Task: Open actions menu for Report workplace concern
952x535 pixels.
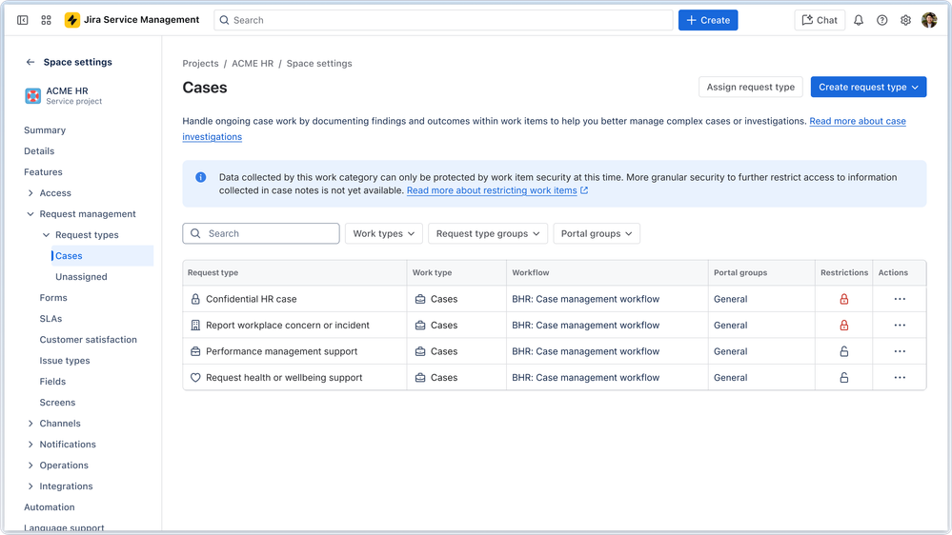Action: point(900,326)
